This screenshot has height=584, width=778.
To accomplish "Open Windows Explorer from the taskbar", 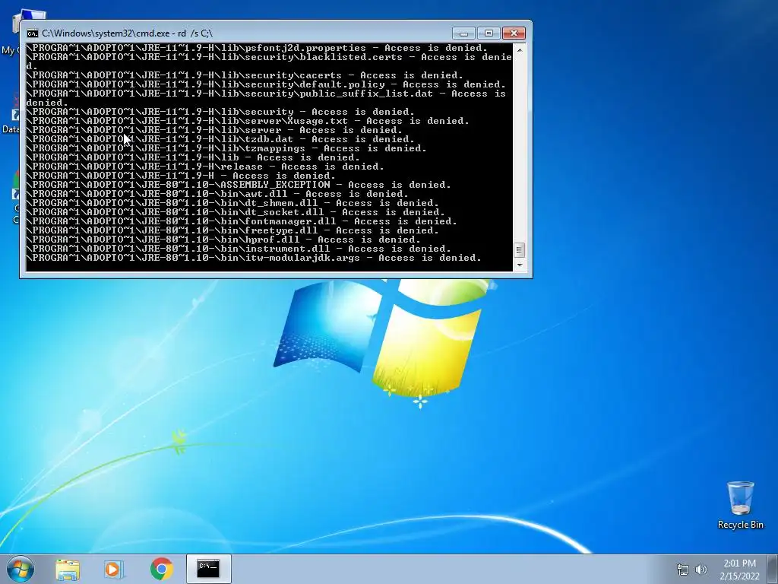I will point(68,569).
